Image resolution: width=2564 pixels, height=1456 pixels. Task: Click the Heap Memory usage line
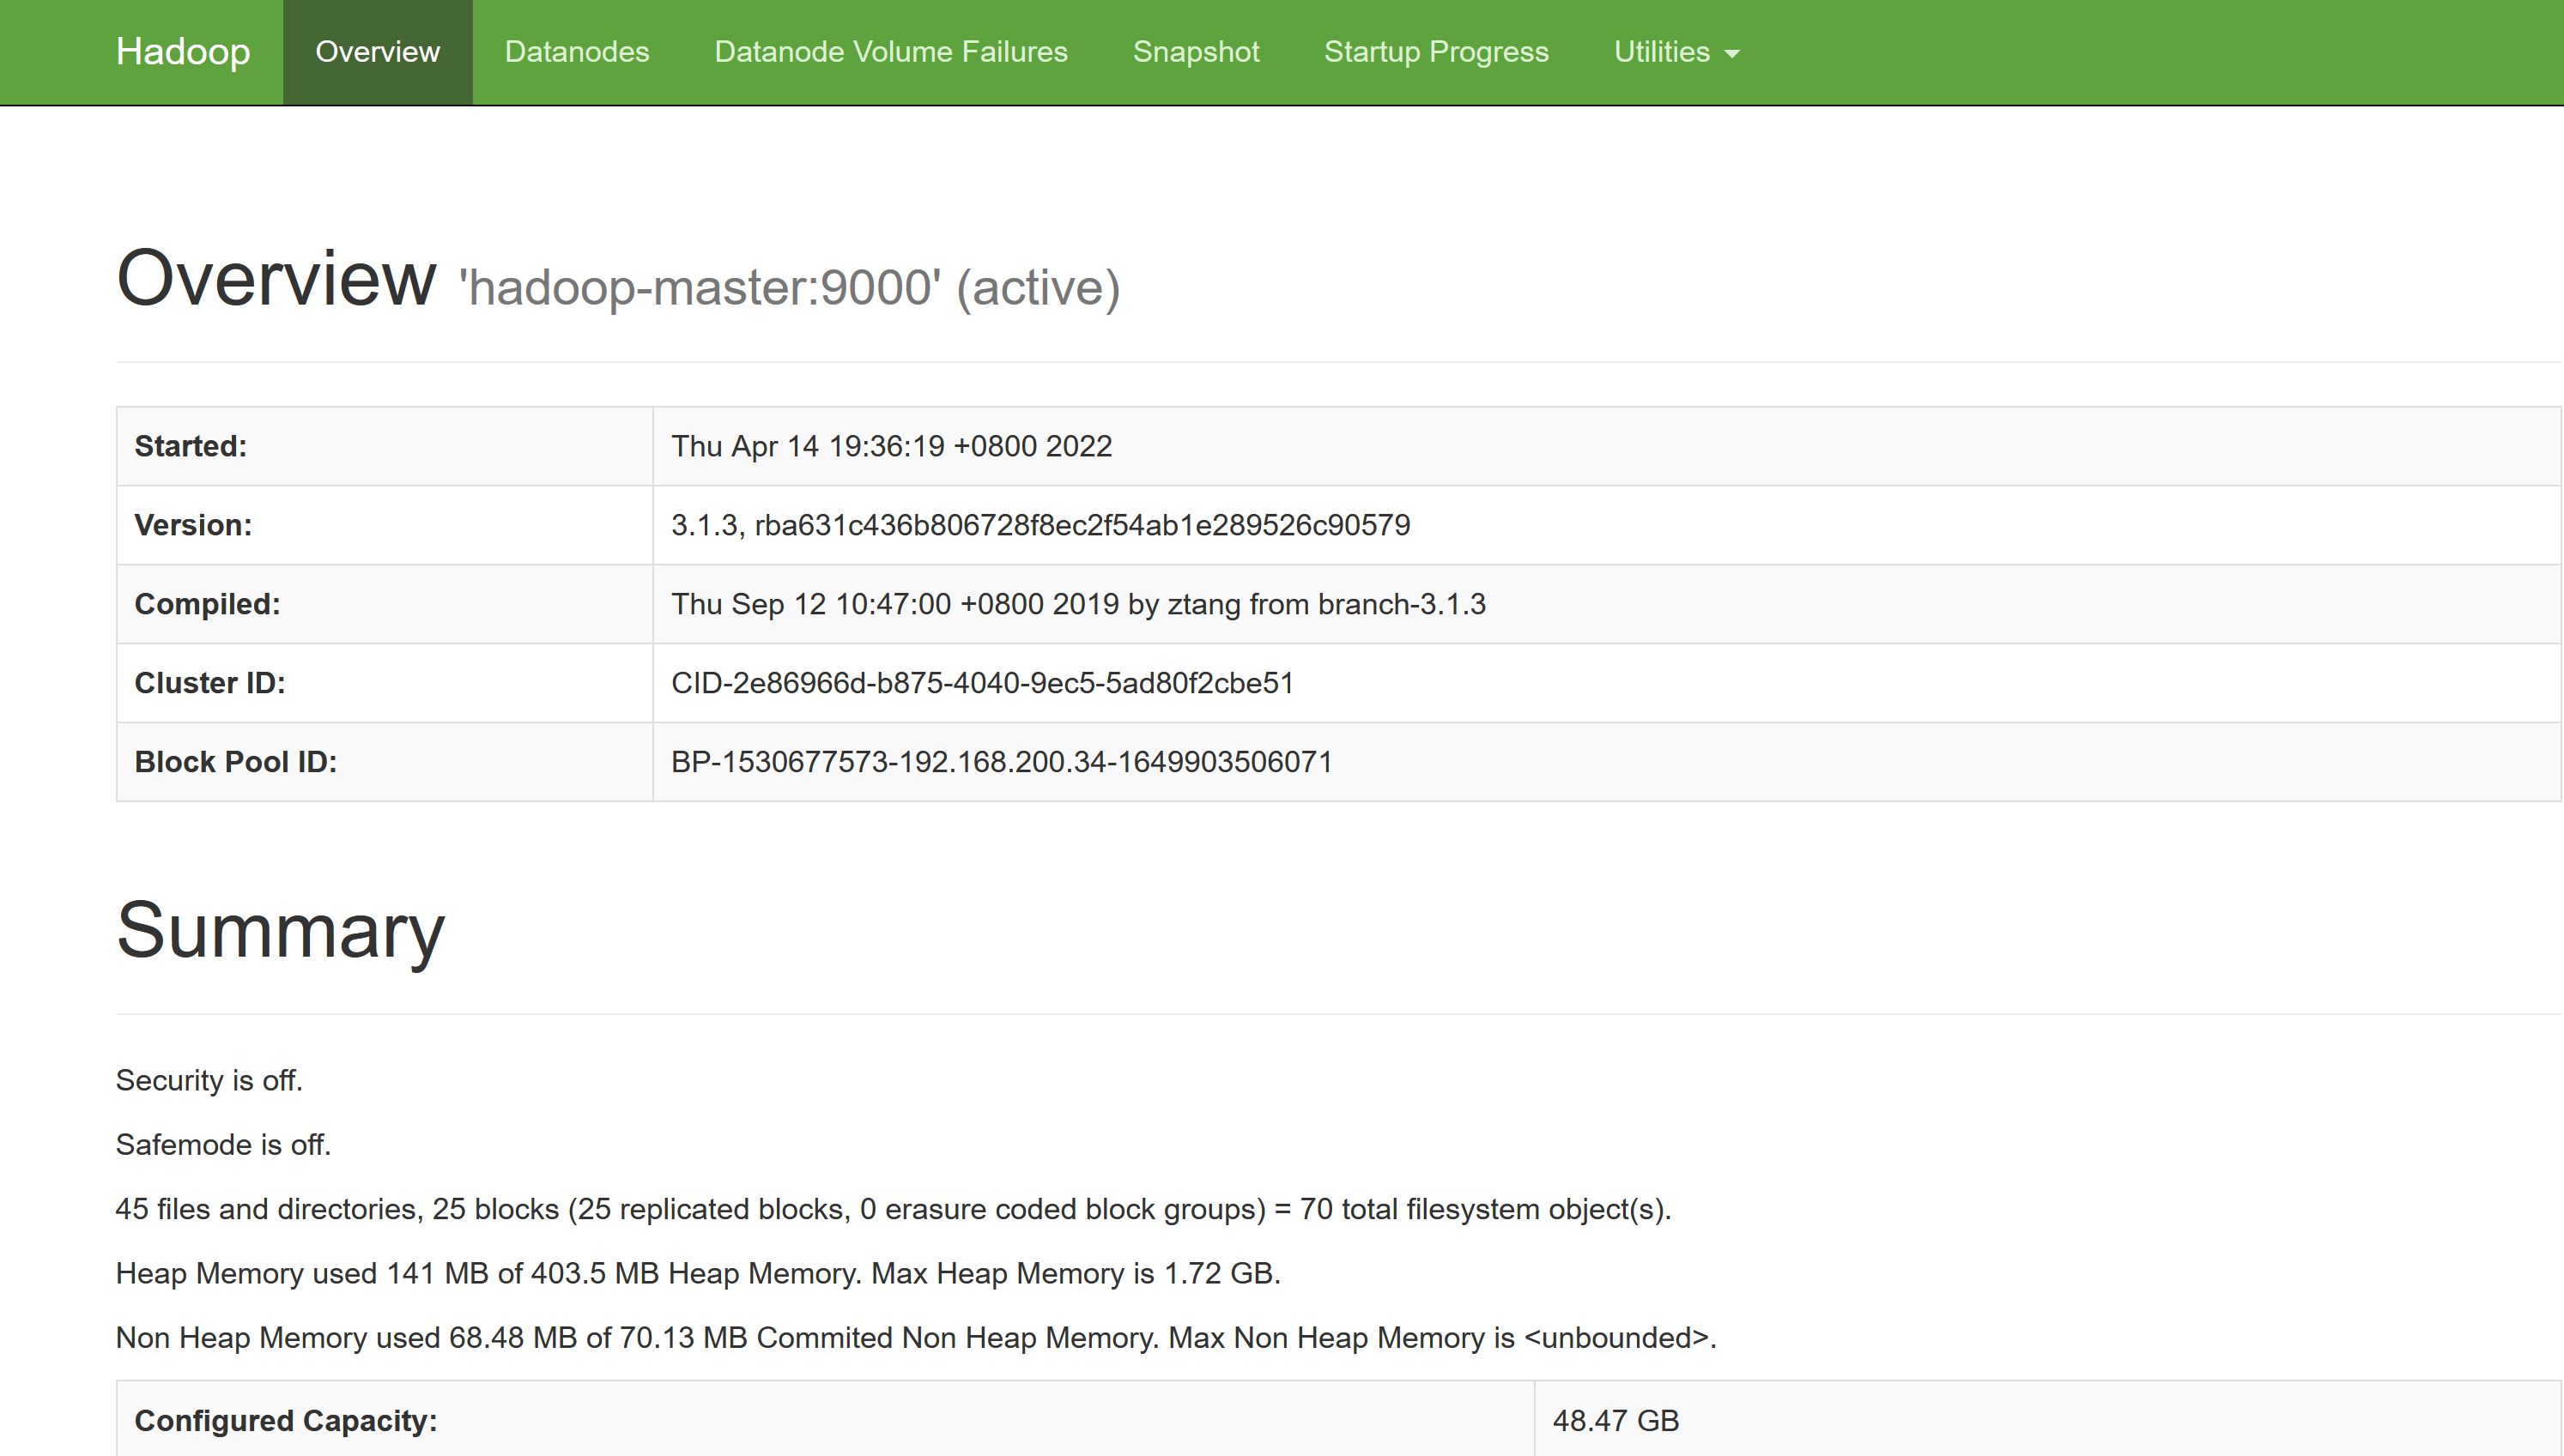click(x=698, y=1274)
